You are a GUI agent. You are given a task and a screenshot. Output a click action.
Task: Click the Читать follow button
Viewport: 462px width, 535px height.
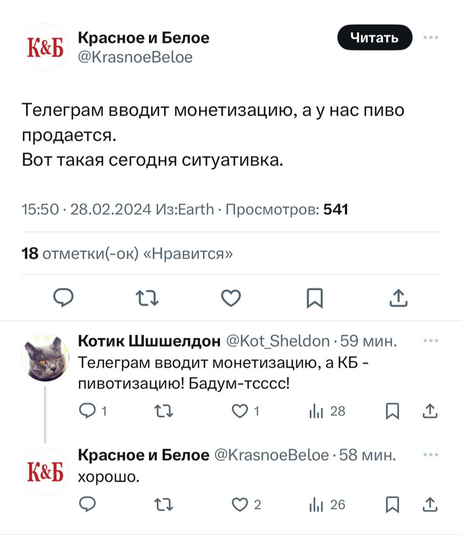click(x=375, y=38)
